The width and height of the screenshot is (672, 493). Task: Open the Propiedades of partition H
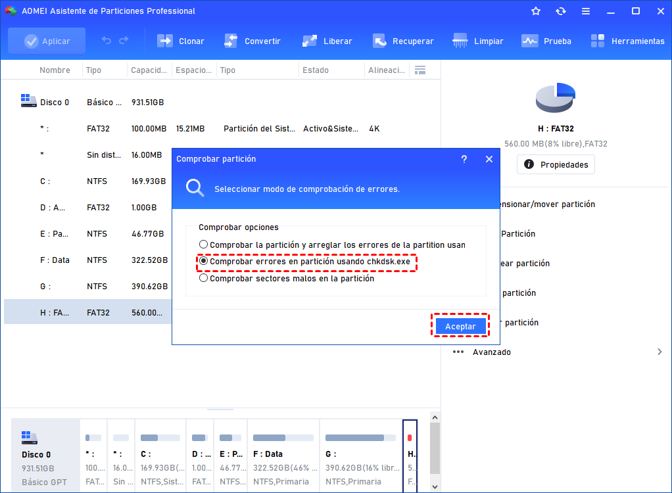(556, 165)
